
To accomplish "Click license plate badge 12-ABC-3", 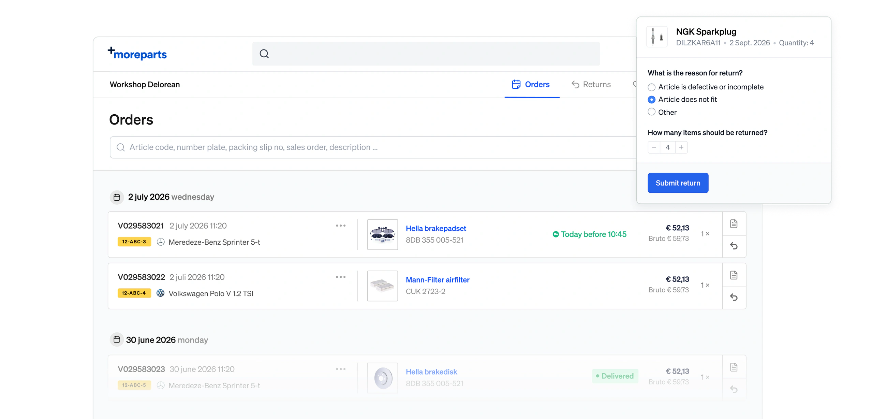I will [134, 242].
